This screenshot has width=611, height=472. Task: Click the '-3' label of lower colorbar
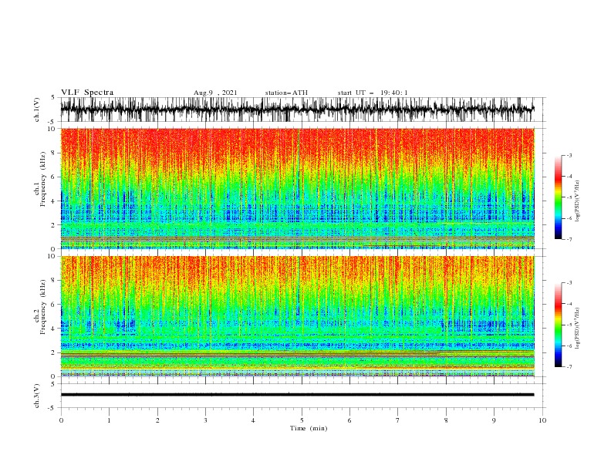[x=569, y=283]
